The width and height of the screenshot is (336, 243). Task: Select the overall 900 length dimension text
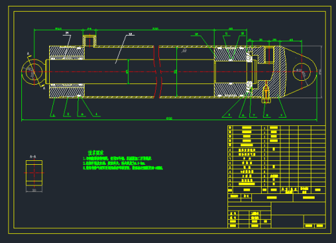[x=169, y=118]
